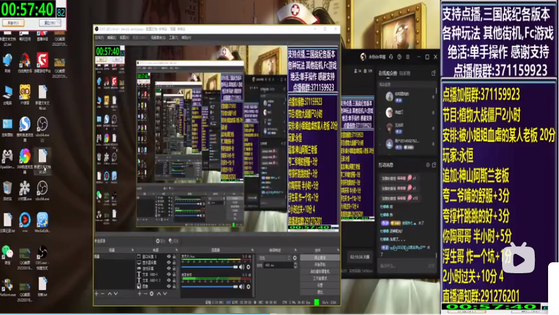Select 360极速浏览器 desktop icon

coord(25,161)
